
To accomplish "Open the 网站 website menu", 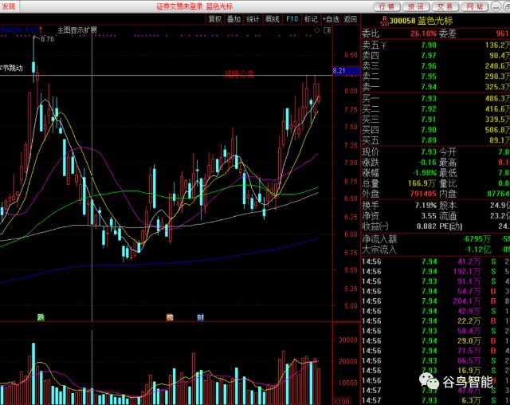I will [474, 6].
